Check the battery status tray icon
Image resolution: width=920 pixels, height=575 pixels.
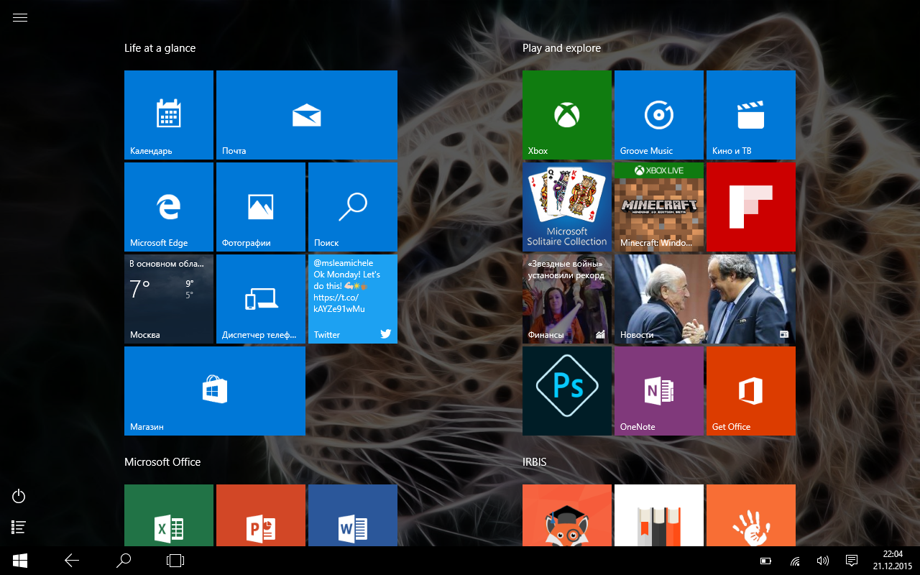point(766,561)
